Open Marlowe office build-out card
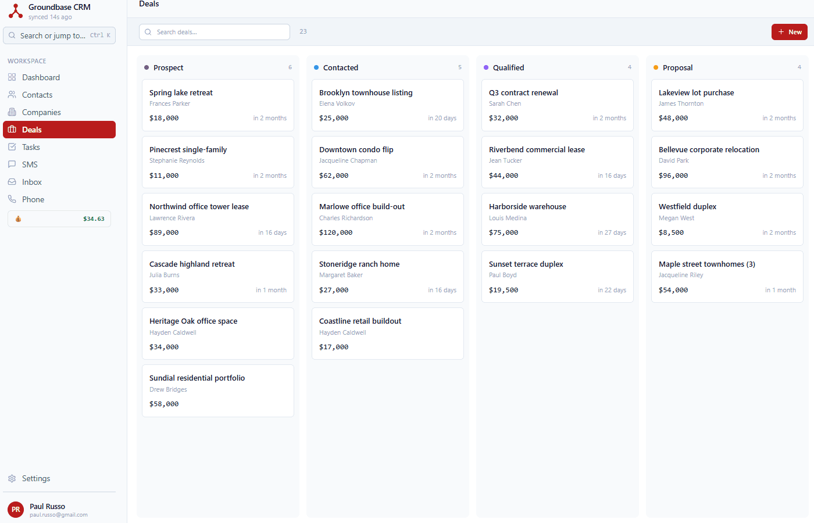814x523 pixels. click(388, 219)
